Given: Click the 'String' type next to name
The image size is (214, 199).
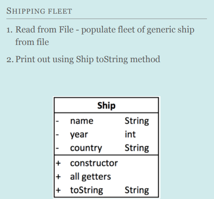Looking at the screenshot, I should coord(137,121).
